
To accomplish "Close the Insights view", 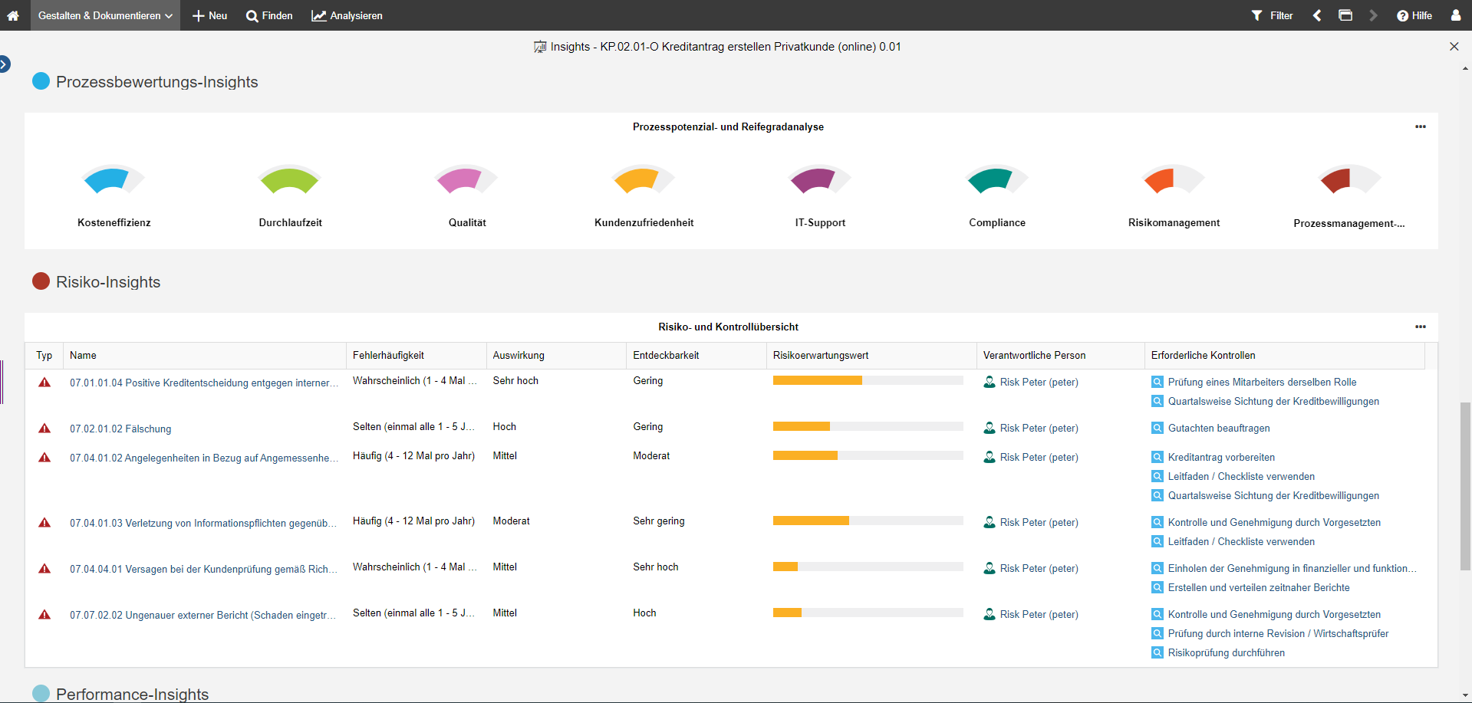I will tap(1454, 47).
